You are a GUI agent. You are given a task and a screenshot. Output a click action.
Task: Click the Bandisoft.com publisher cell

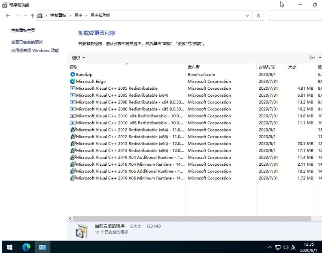[x=201, y=75]
